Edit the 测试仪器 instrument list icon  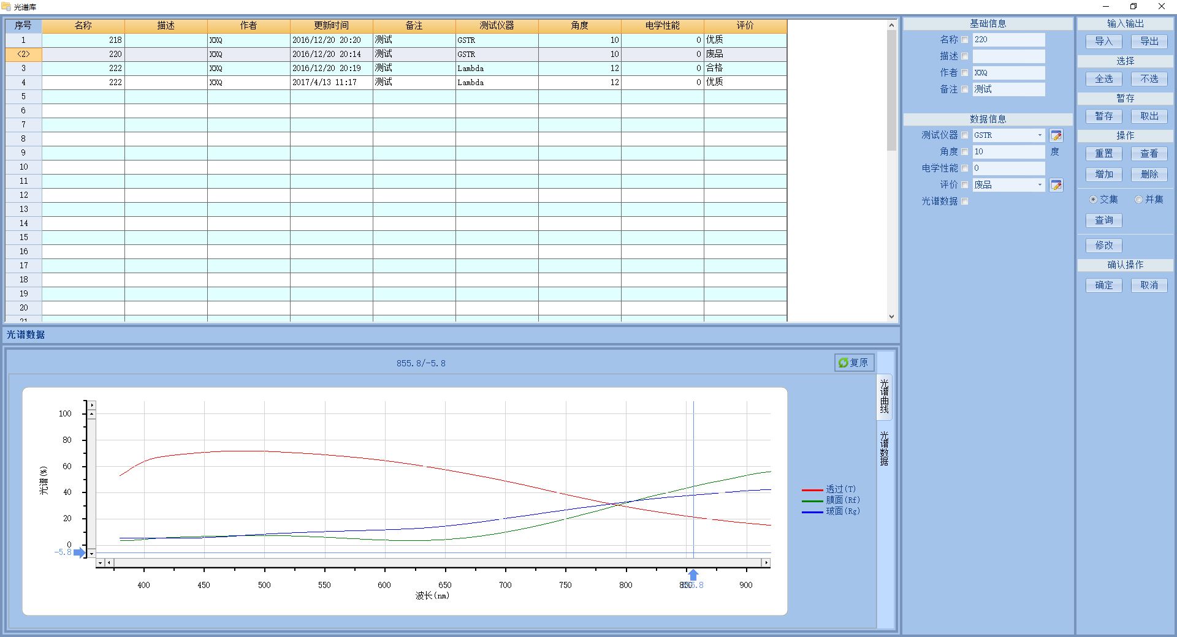click(1056, 135)
